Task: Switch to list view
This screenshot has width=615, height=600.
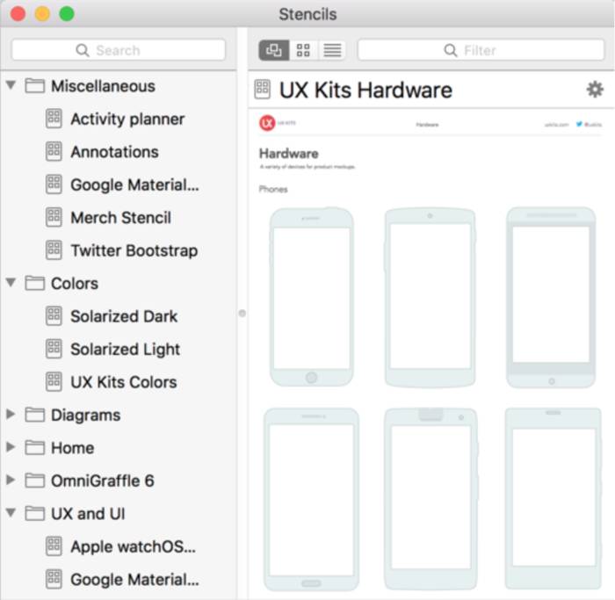Action: (x=332, y=50)
